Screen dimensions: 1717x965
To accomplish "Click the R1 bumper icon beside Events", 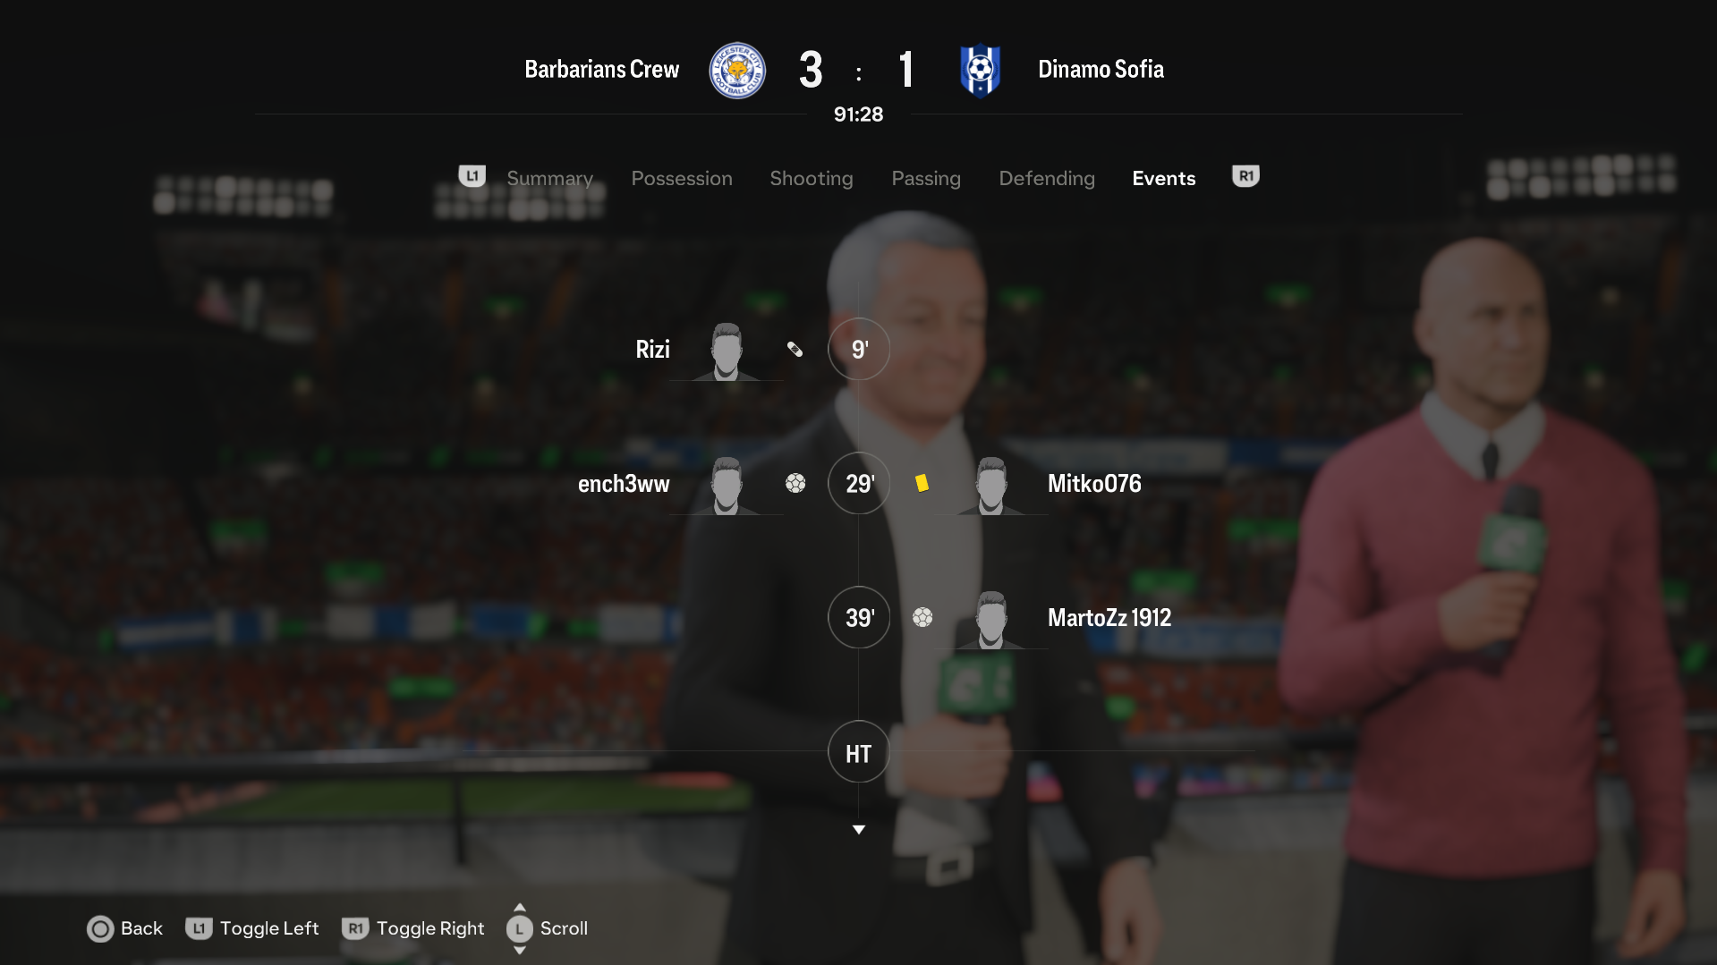I will [1245, 176].
